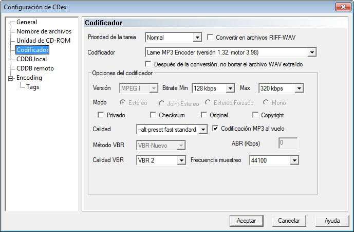The width and height of the screenshot is (354, 232).
Task: Toggle the Copyright checkbox
Action: 255,115
